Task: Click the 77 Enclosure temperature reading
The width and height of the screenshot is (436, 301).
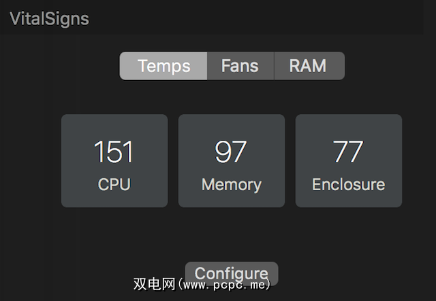Action: click(x=348, y=152)
